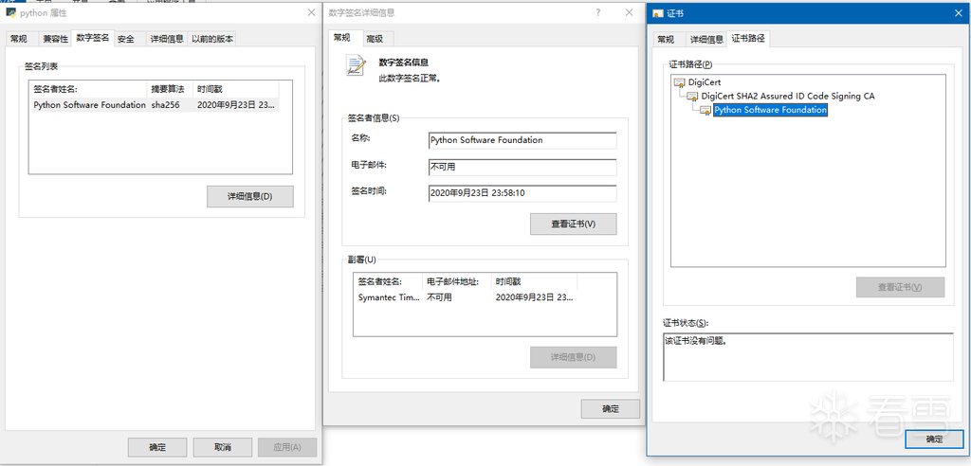Click DigiCert root certificate icon
Screen dimensions: 971x466
tap(679, 82)
